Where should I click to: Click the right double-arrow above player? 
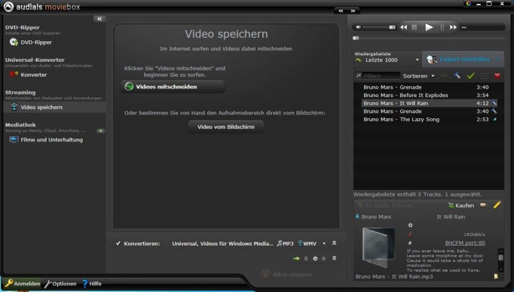pos(353,10)
